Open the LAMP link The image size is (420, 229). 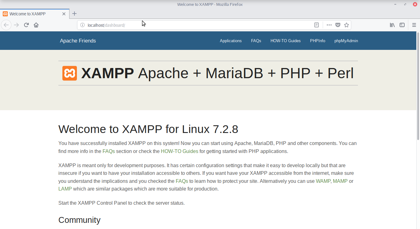(x=65, y=189)
